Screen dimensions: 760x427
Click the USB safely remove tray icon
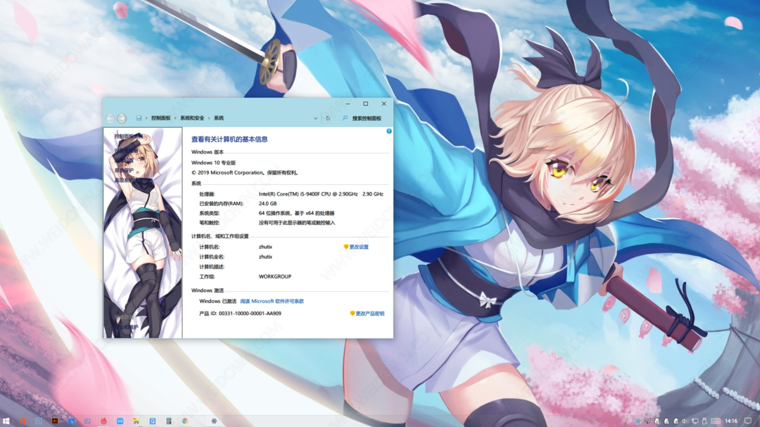click(704, 421)
